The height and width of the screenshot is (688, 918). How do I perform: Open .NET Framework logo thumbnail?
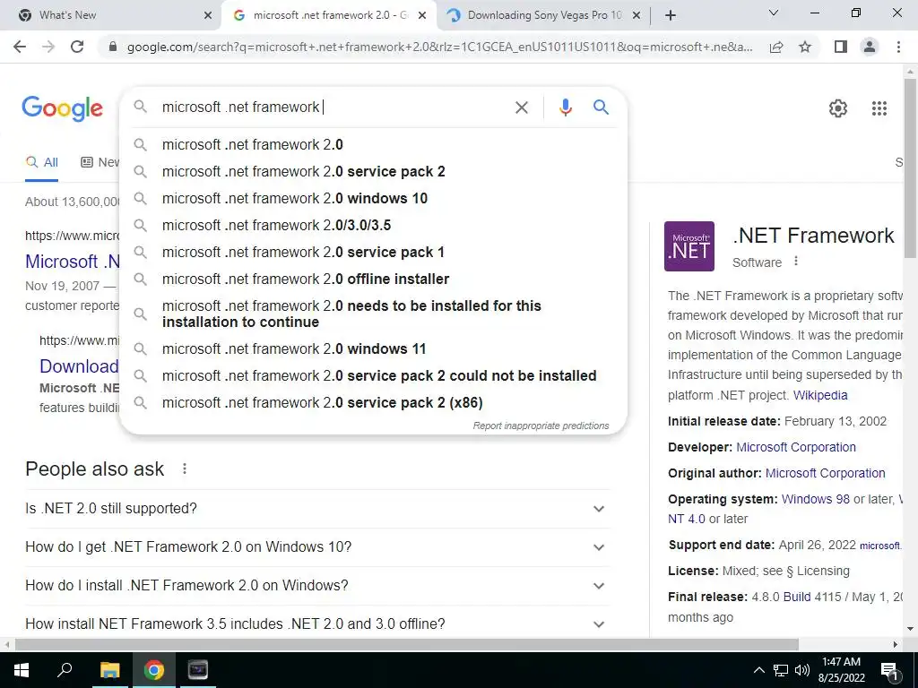pyautogui.click(x=689, y=246)
